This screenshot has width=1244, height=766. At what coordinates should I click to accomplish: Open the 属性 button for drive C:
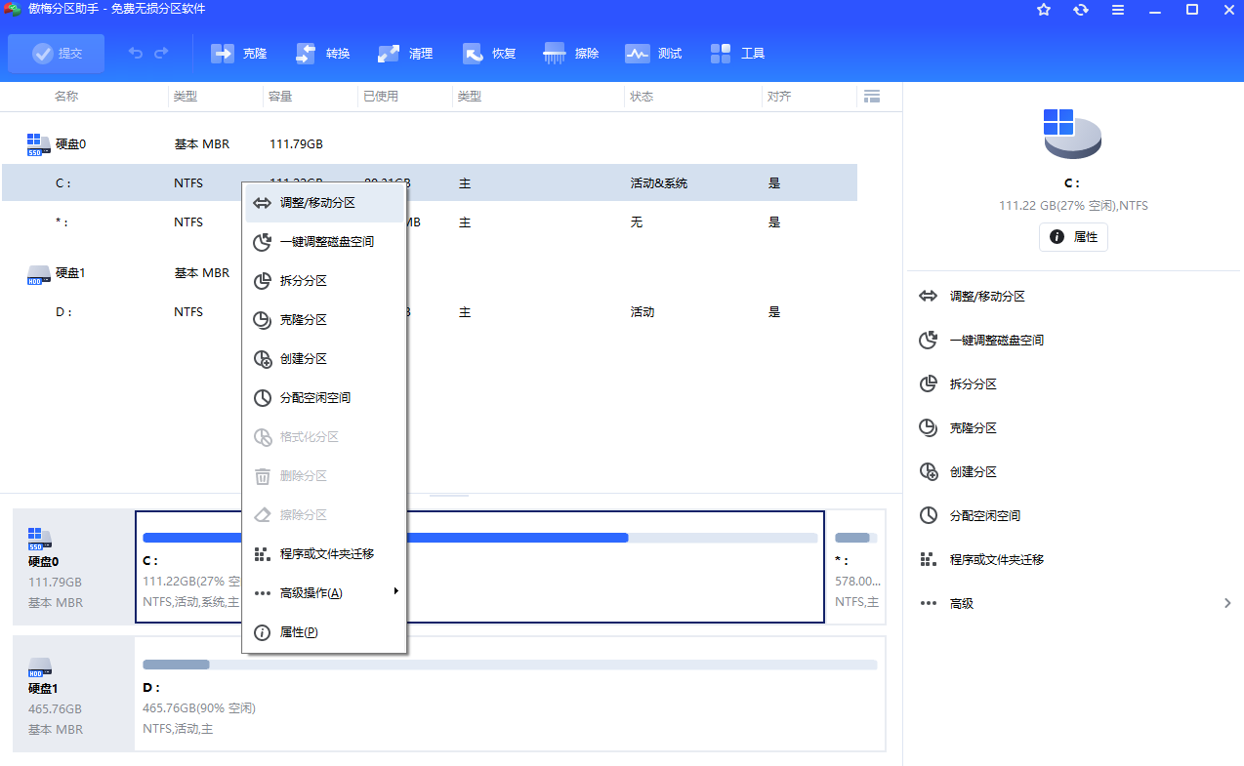coord(1073,236)
